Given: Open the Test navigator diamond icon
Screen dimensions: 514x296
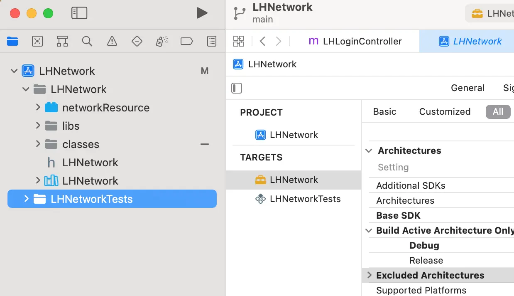Looking at the screenshot, I should [x=137, y=41].
